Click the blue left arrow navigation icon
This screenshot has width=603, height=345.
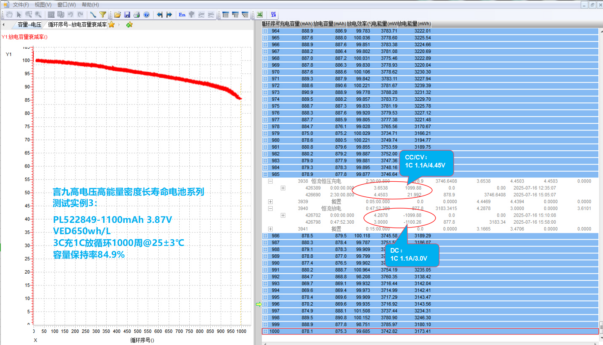[159, 15]
